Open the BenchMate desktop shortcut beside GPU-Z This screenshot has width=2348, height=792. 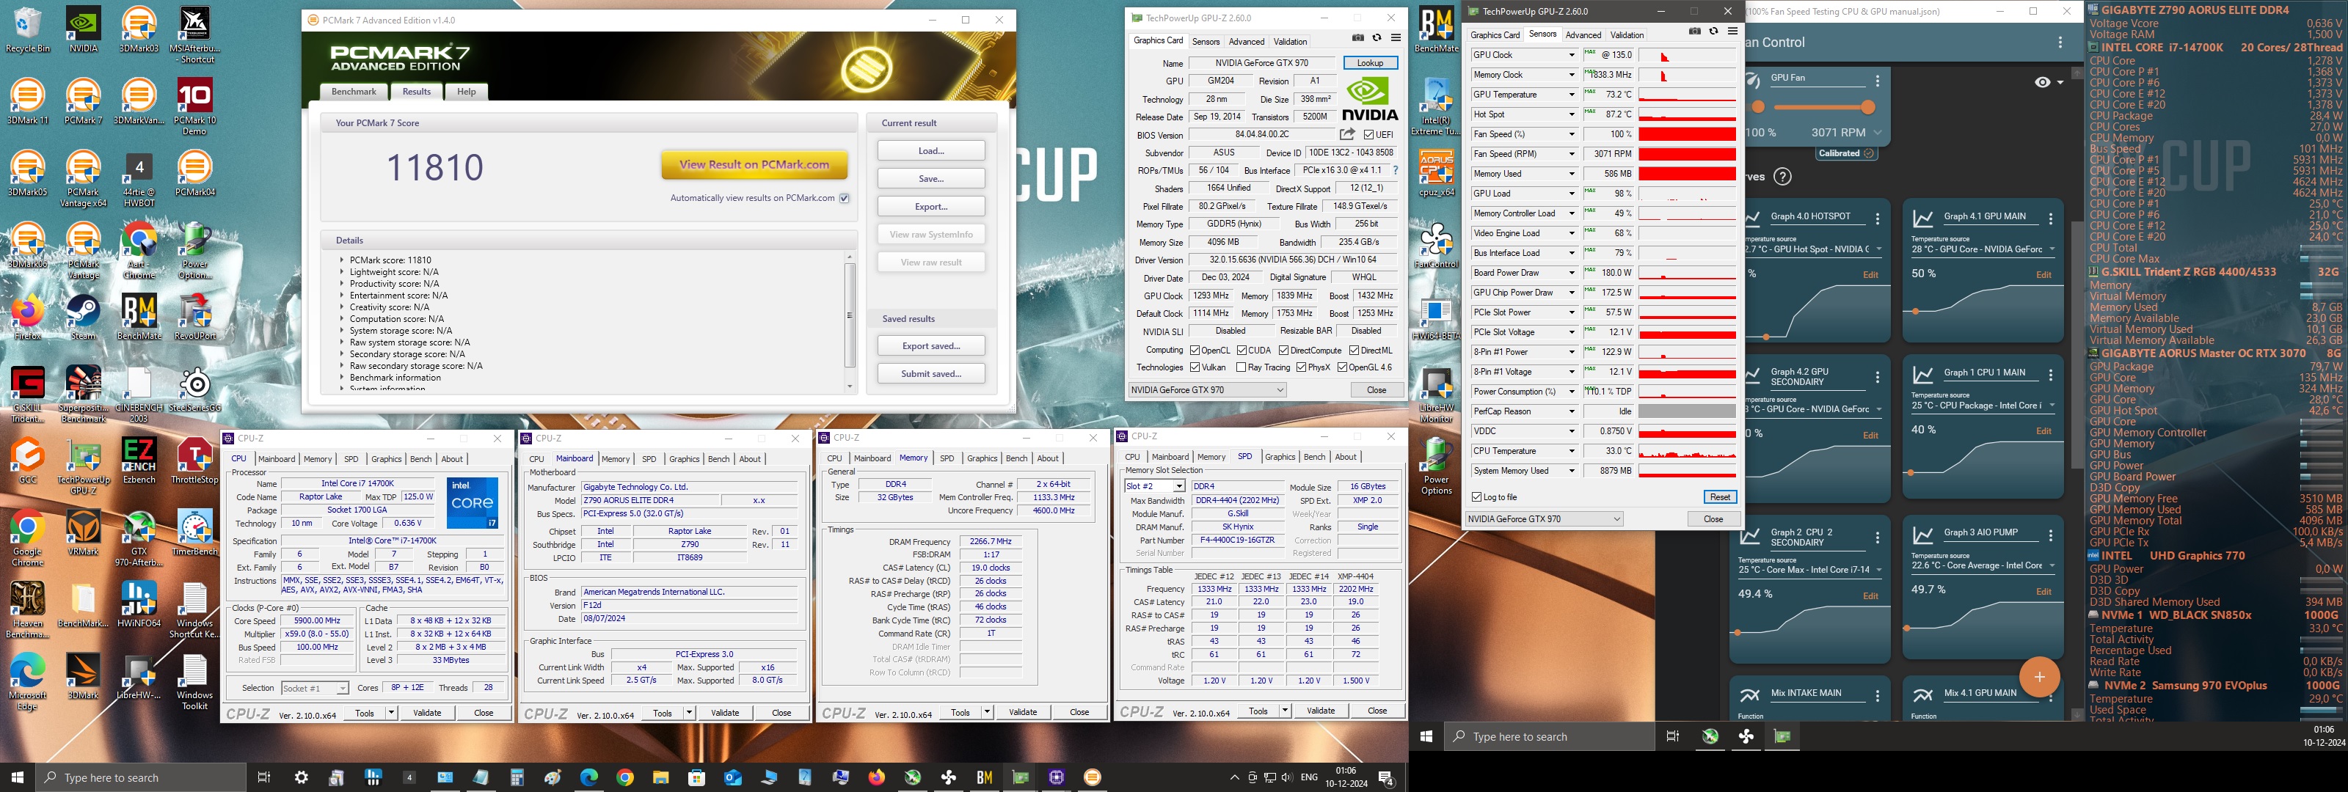[x=1437, y=30]
